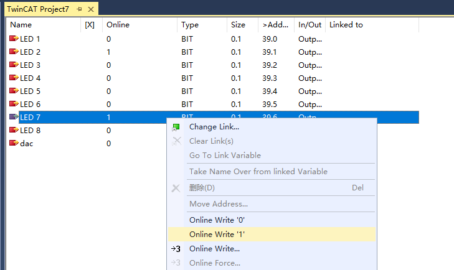The image size is (454, 270).
Task: Click the Outp... cell of LED 6
Action: 310,104
